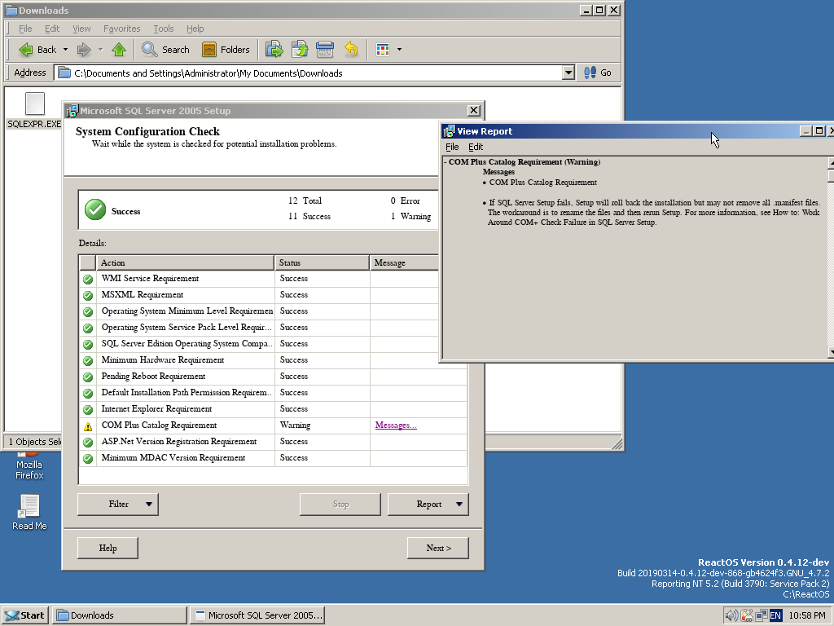Open the Edit menu in Downloads window

point(51,29)
